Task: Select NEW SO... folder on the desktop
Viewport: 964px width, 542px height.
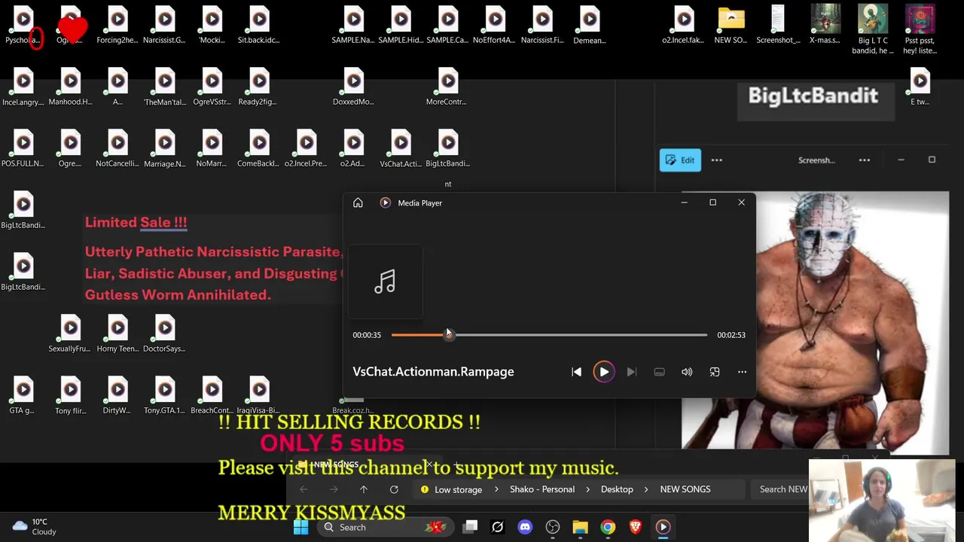Action: click(x=731, y=26)
